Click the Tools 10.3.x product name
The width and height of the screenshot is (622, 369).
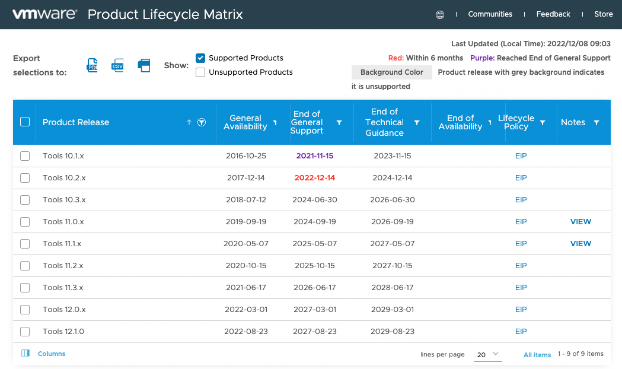(x=64, y=199)
